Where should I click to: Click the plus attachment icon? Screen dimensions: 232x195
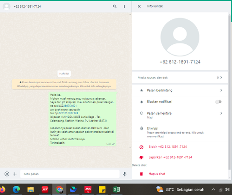coord(15,174)
